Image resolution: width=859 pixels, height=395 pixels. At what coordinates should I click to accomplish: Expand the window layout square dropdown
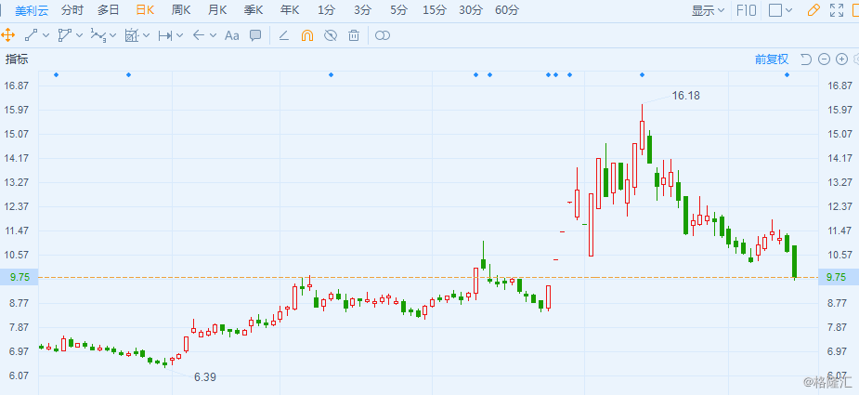click(788, 10)
